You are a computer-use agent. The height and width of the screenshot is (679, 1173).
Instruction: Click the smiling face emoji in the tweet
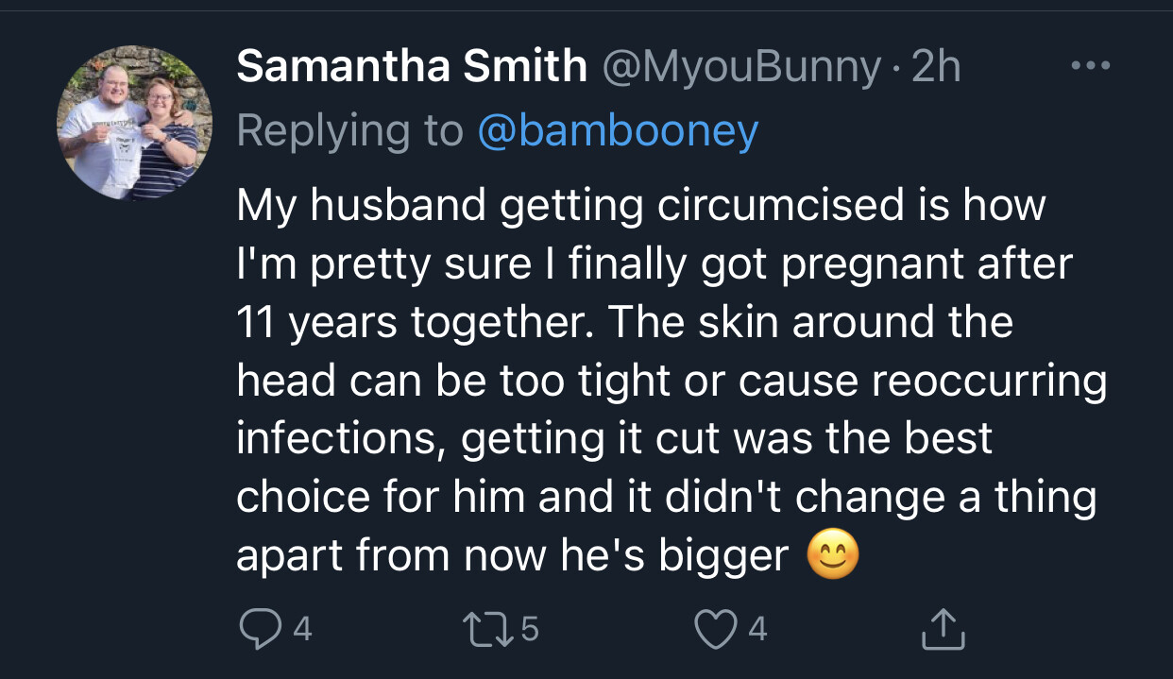(833, 556)
